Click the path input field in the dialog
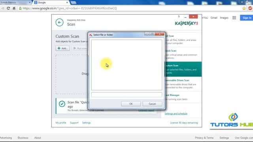 126,95
